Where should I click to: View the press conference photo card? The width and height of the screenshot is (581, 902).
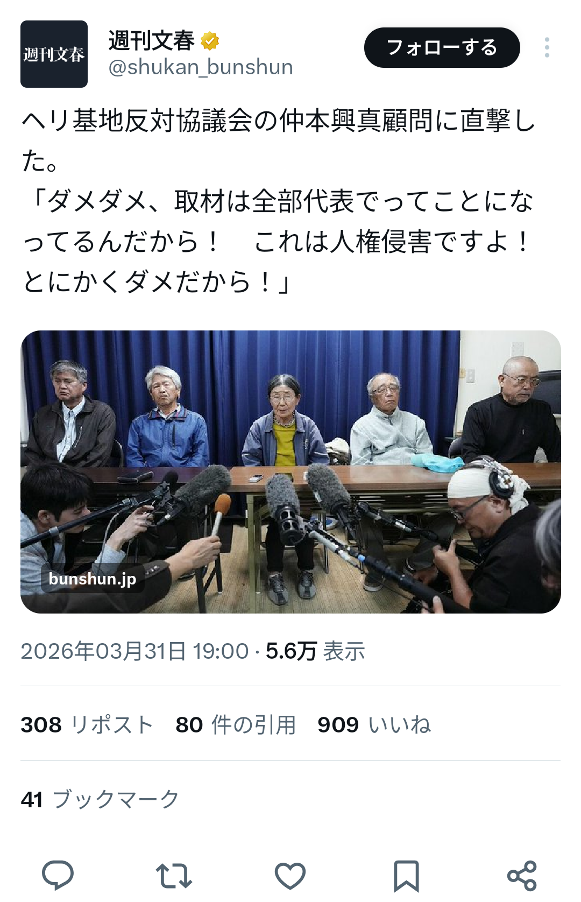(290, 472)
